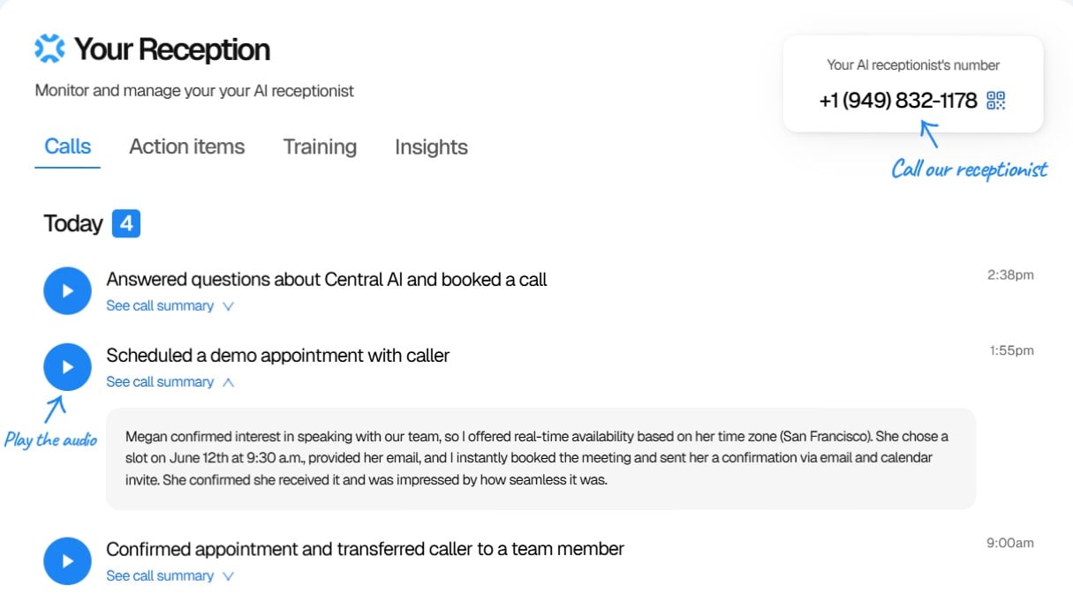This screenshot has width=1073, height=601.
Task: Go to the Insights tab
Action: [x=431, y=146]
